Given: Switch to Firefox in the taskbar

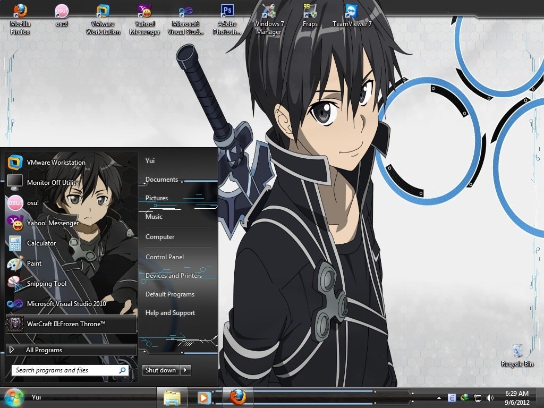Looking at the screenshot, I should click(x=238, y=397).
